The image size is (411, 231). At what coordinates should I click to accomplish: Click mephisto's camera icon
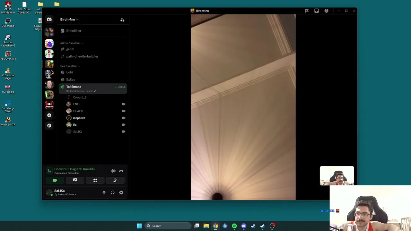point(124,118)
